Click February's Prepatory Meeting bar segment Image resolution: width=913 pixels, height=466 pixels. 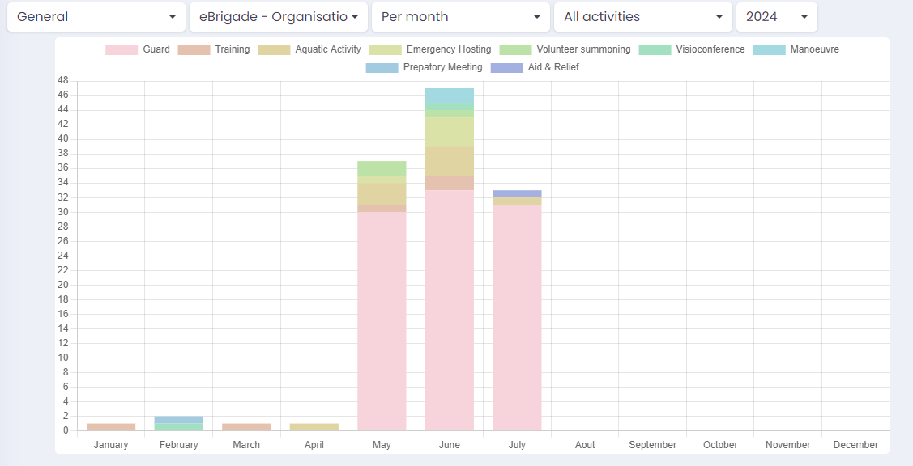(179, 419)
